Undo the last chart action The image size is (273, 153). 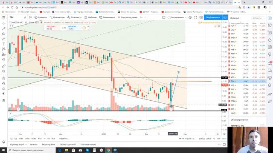pos(141,17)
